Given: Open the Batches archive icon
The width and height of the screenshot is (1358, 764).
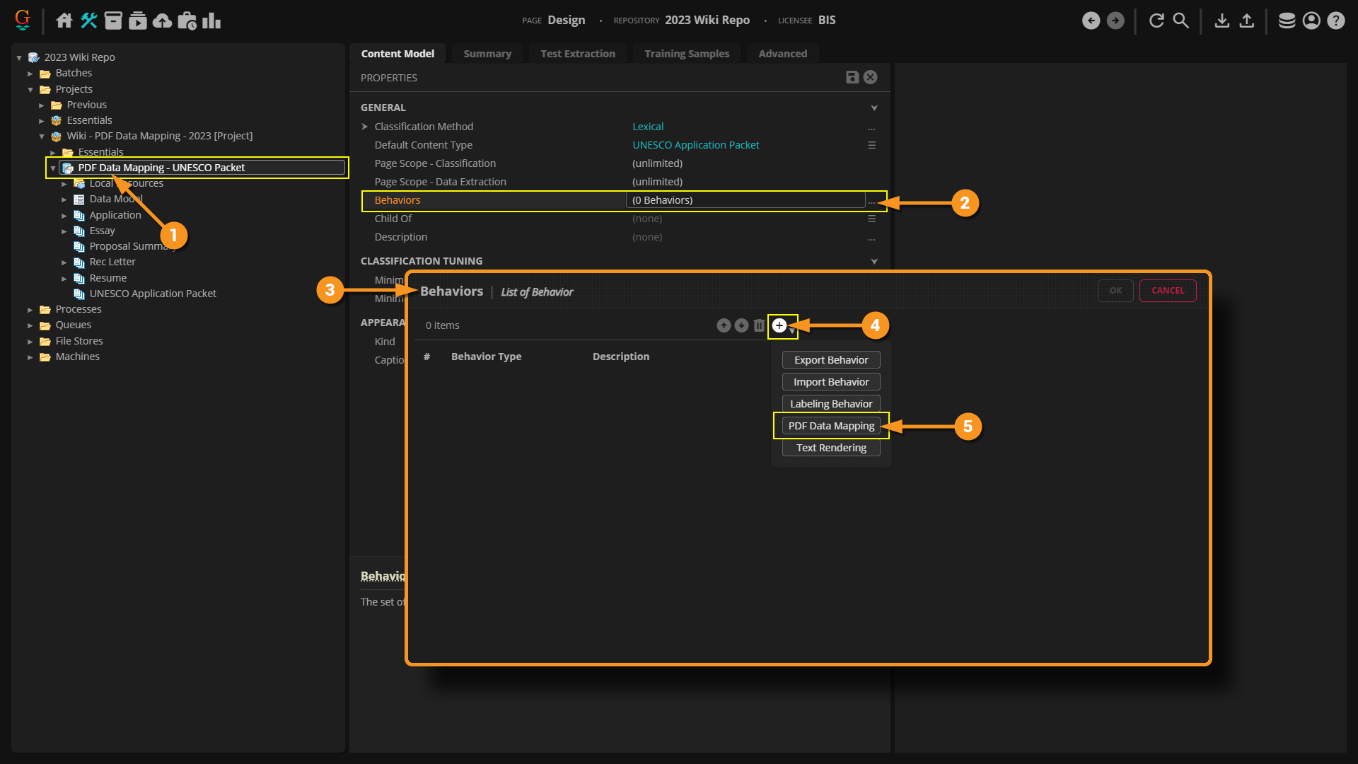Looking at the screenshot, I should pyautogui.click(x=113, y=21).
